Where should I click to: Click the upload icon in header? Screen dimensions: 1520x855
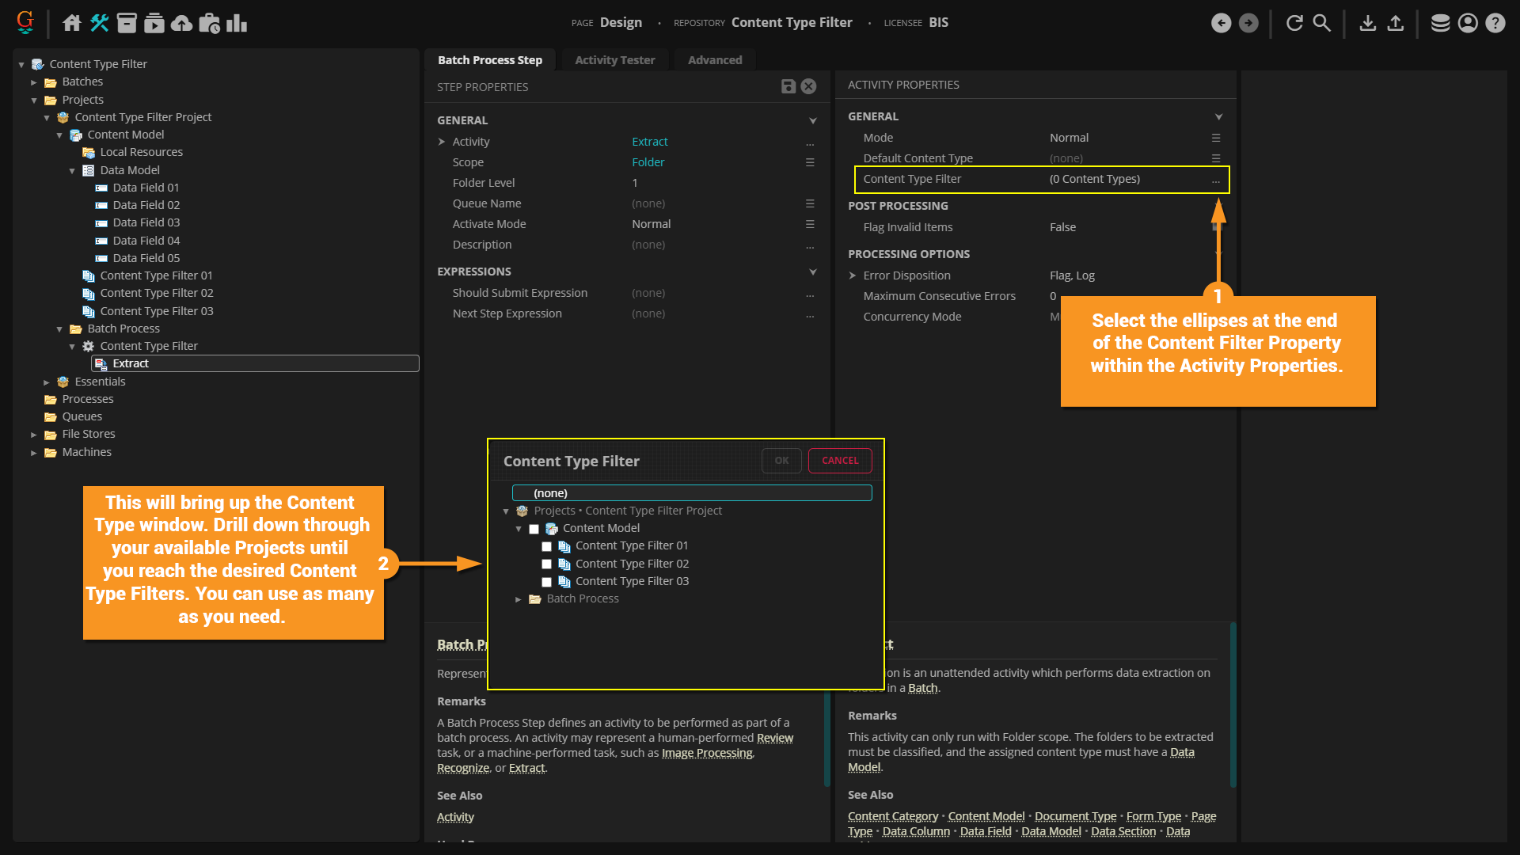pyautogui.click(x=1396, y=23)
